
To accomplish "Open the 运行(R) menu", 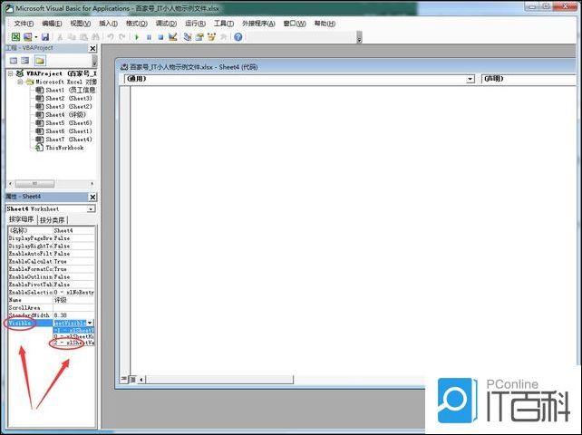I will click(x=195, y=24).
